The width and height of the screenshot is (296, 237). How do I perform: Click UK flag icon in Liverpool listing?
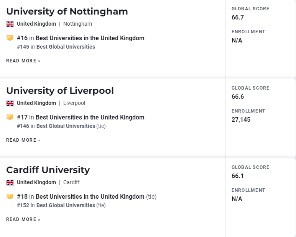click(x=10, y=103)
